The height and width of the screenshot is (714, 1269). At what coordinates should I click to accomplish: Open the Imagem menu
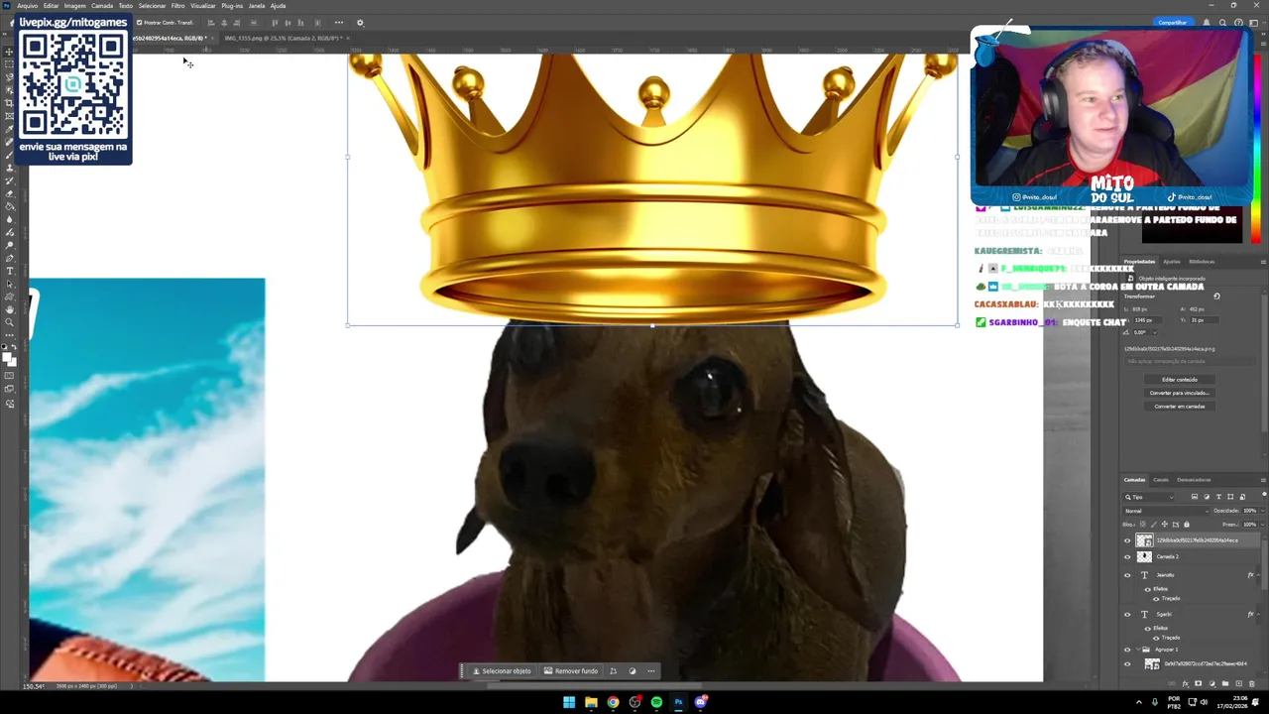click(x=75, y=6)
